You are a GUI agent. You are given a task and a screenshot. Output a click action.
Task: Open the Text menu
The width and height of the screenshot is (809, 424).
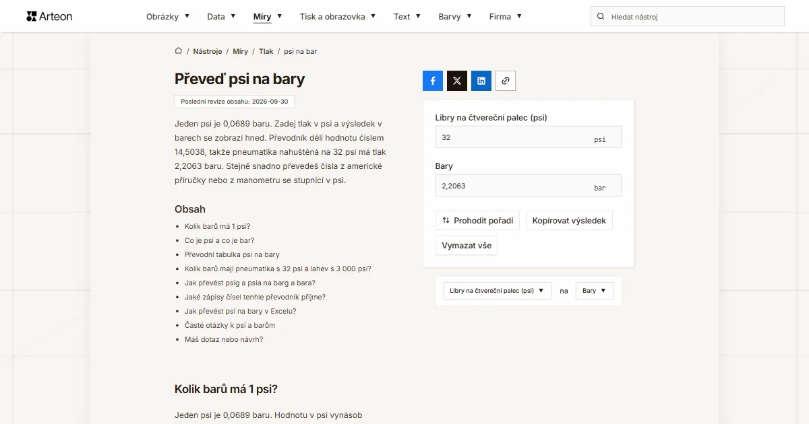[x=407, y=16]
